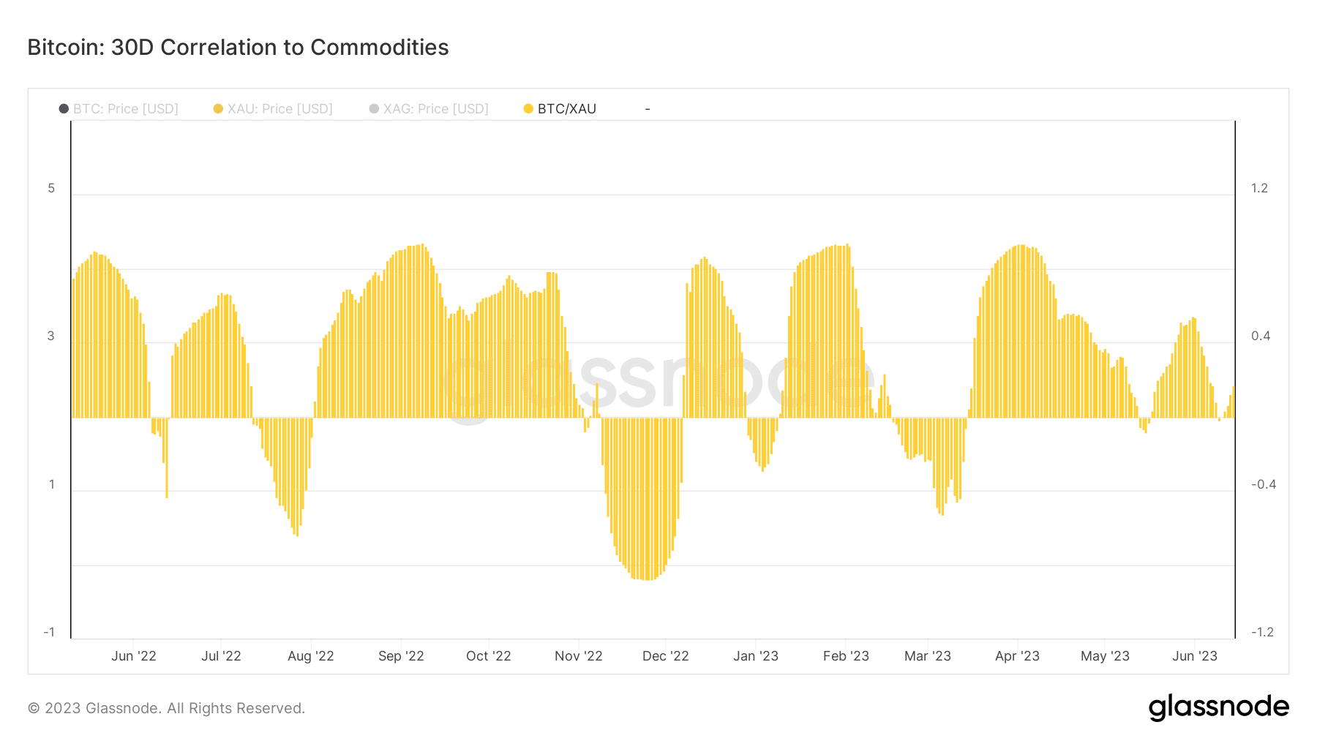Screen dimensions: 1317x741
Task: Select the Jun '22 x-axis label
Action: click(134, 656)
